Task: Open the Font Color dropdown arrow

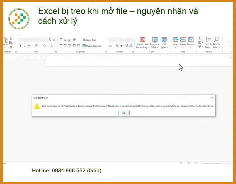Action: point(55,46)
